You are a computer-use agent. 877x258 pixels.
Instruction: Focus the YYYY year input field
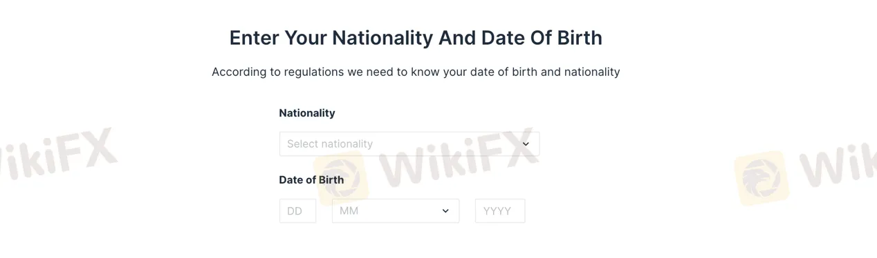500,211
